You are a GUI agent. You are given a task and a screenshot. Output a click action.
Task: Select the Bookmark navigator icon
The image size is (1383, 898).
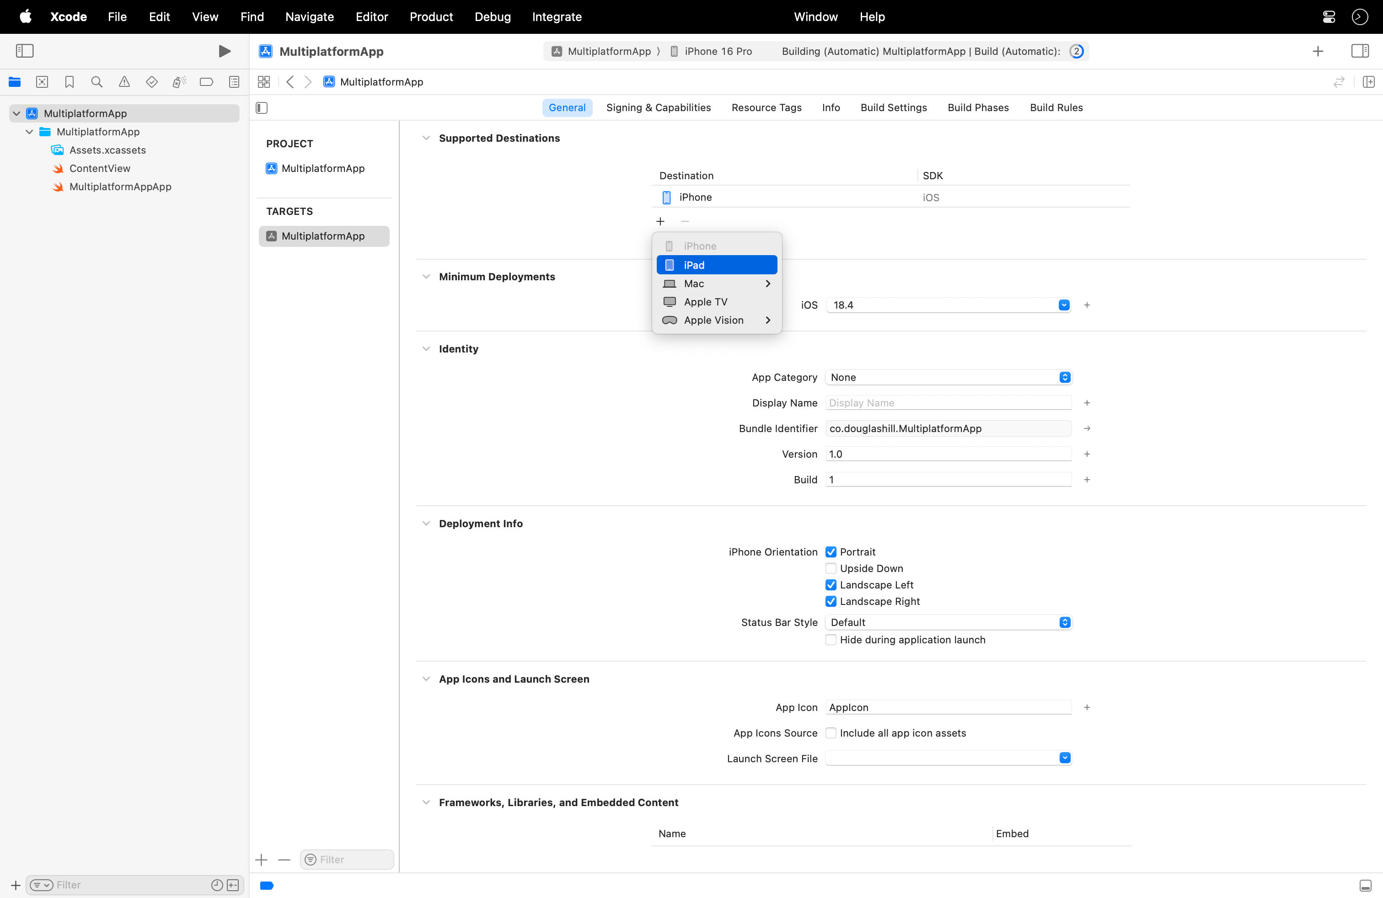pyautogui.click(x=69, y=82)
